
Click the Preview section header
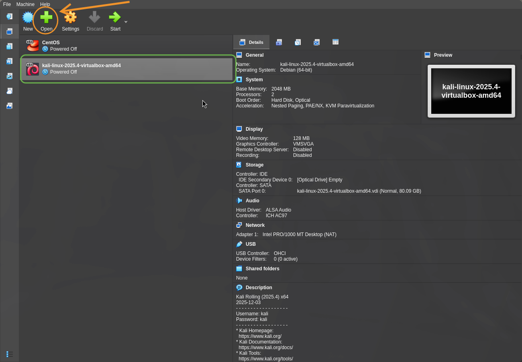(x=443, y=55)
